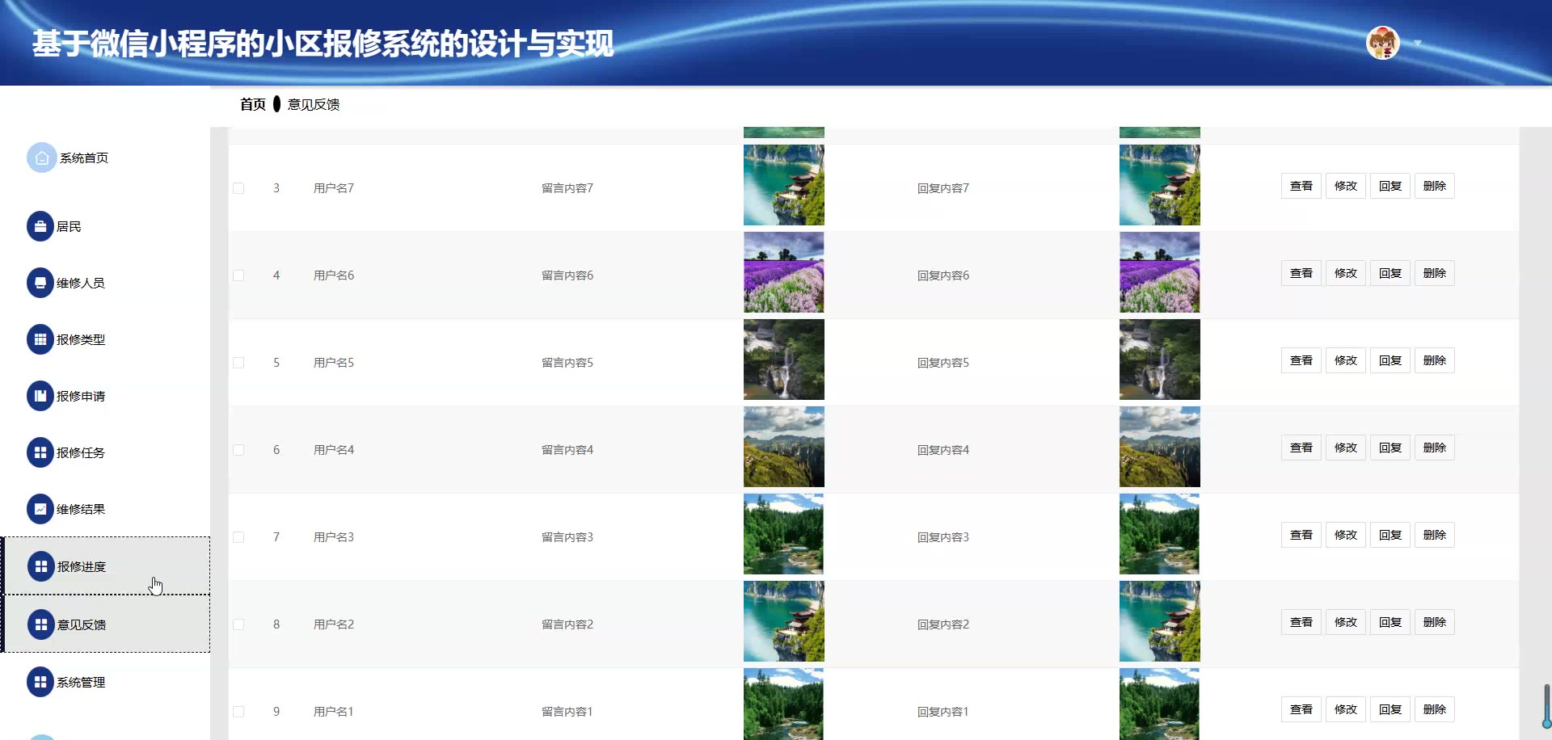This screenshot has width=1552, height=740.
Task: Click the user avatar in header
Action: pyautogui.click(x=1383, y=43)
